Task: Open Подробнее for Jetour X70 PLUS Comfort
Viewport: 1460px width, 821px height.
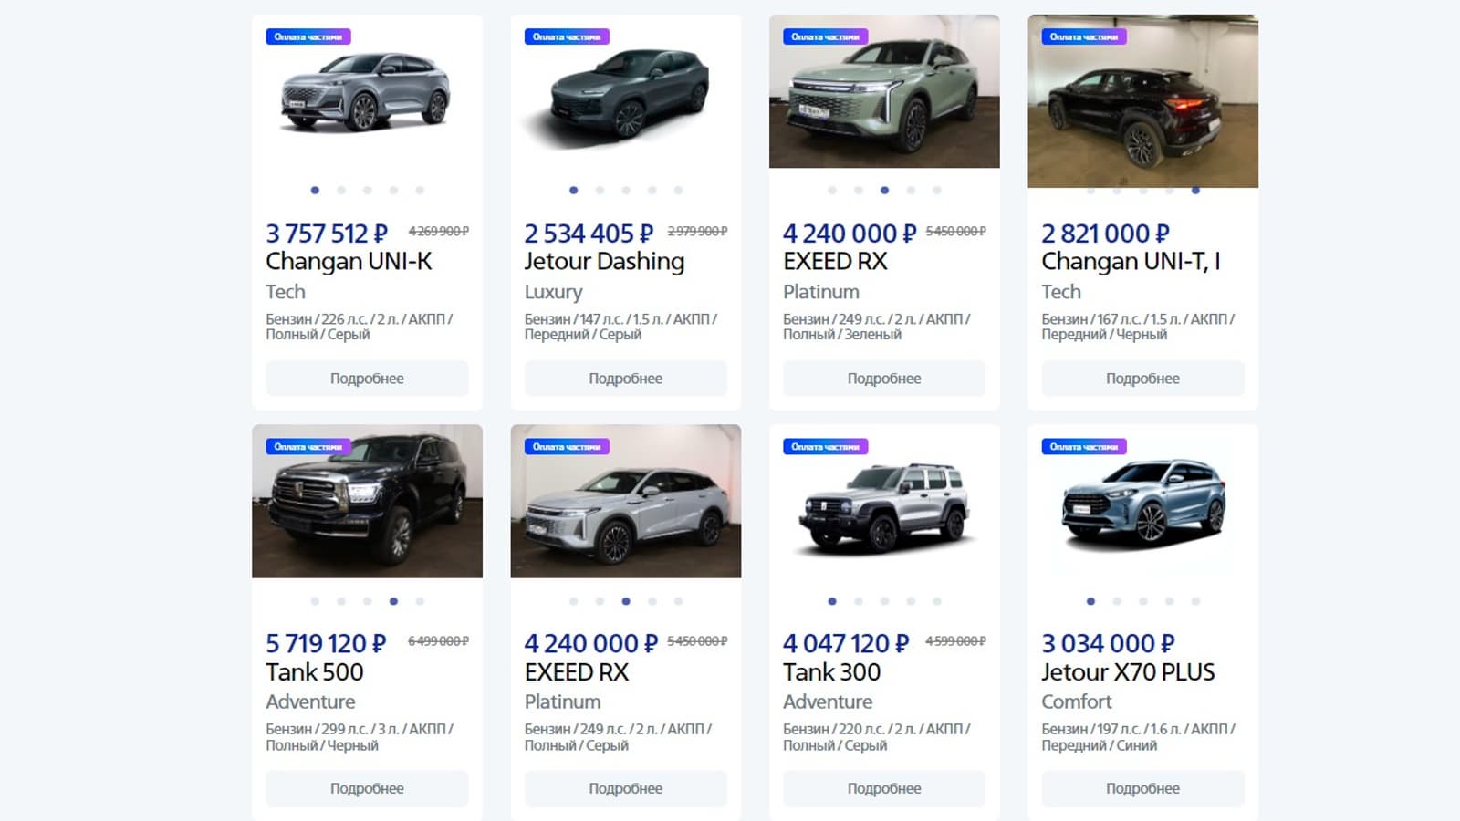Action: coord(1142,788)
